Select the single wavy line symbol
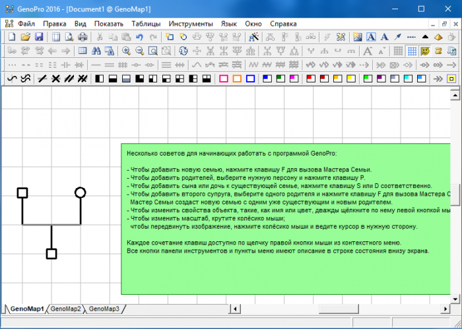 click(x=12, y=78)
